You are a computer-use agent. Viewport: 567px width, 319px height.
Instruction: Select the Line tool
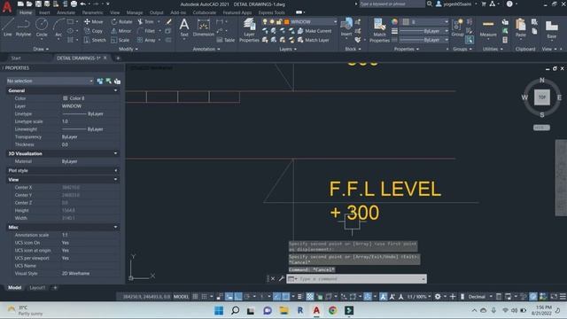[8, 27]
